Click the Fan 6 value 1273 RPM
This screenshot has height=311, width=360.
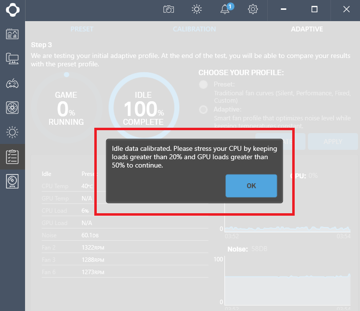93,272
